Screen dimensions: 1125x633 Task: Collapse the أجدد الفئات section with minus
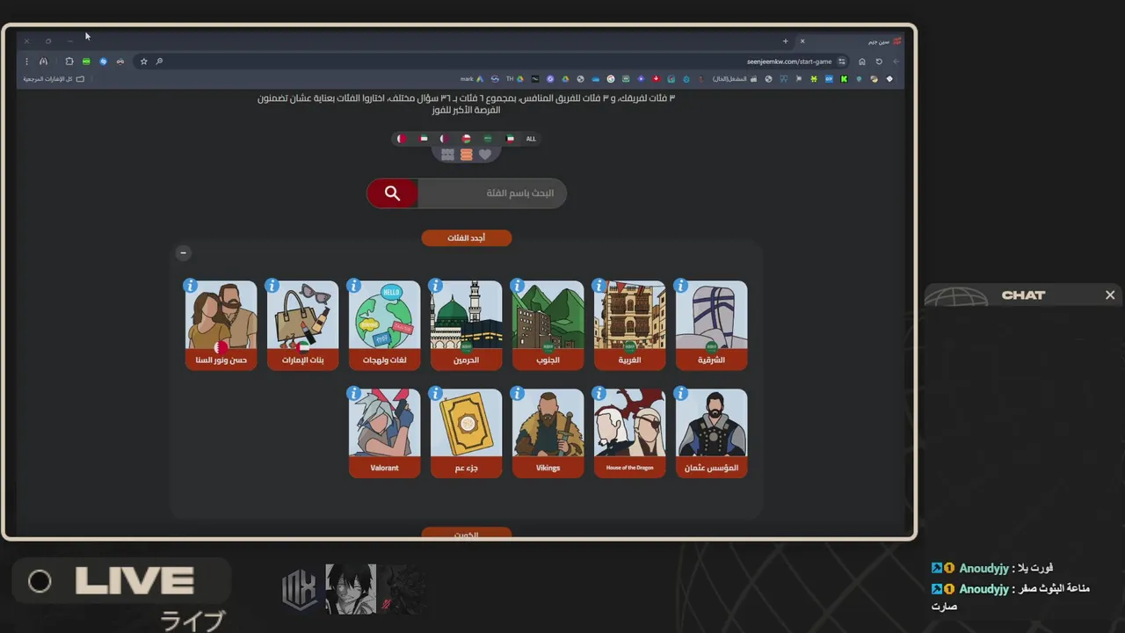pos(183,253)
